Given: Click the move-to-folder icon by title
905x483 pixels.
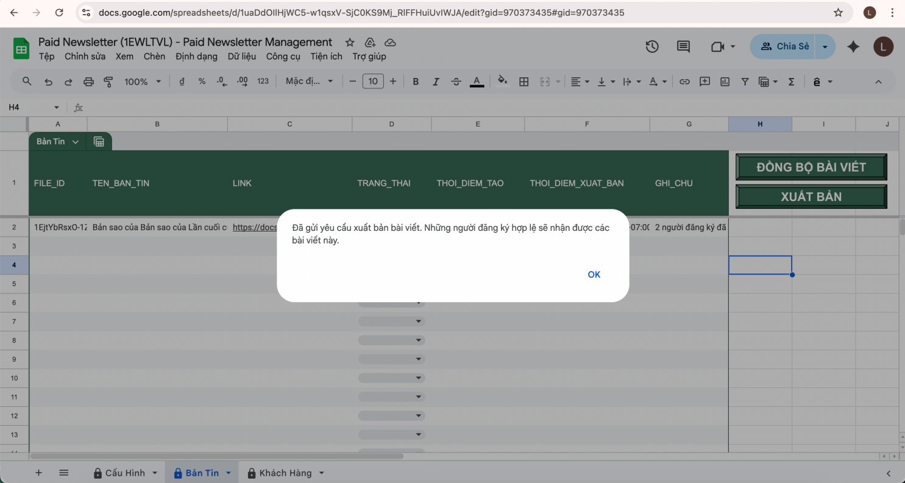Looking at the screenshot, I should coord(370,42).
